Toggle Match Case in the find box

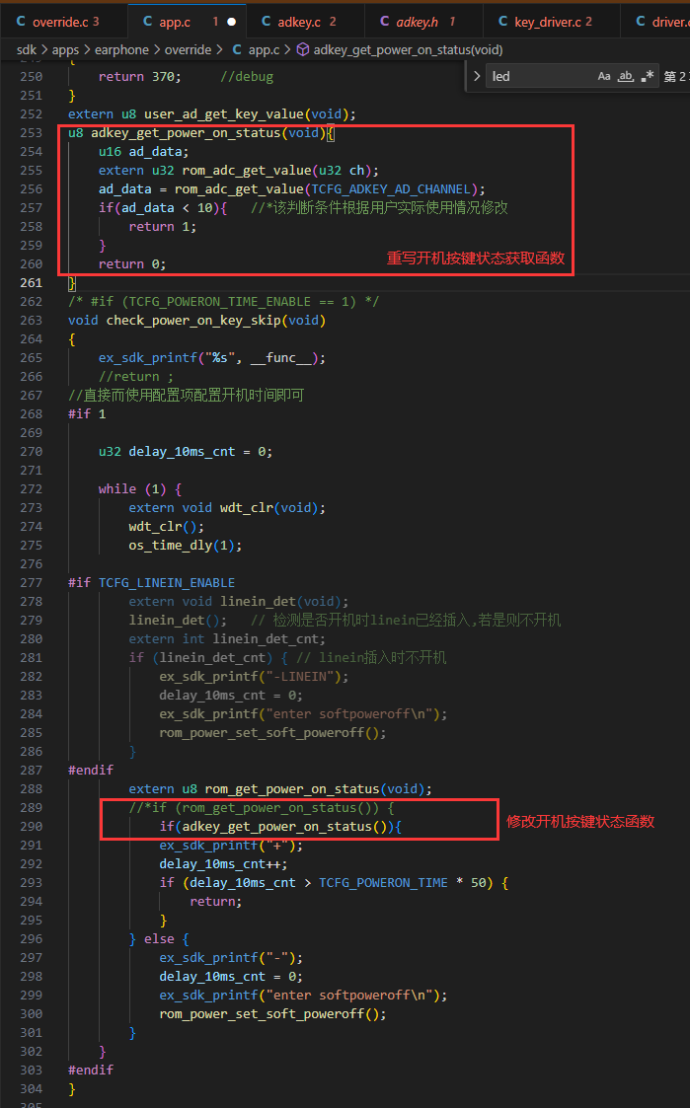point(604,76)
